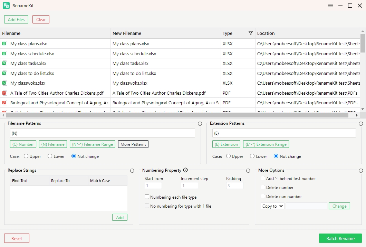Open the Copy to dropdown
The height and width of the screenshot is (247, 366).
(272, 206)
